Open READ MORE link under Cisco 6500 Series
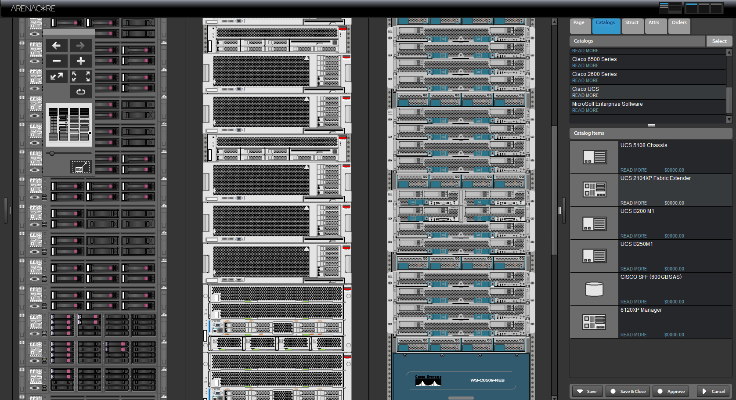 tap(585, 66)
